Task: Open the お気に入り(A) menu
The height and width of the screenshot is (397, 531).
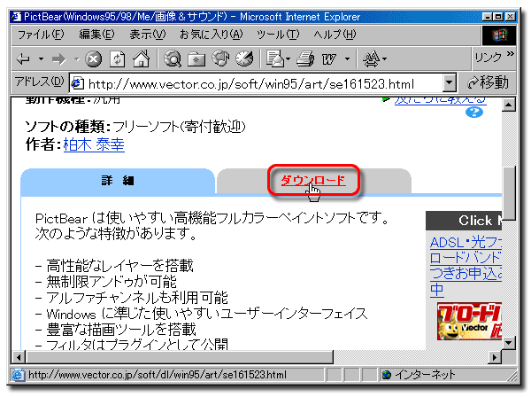Action: 211,35
